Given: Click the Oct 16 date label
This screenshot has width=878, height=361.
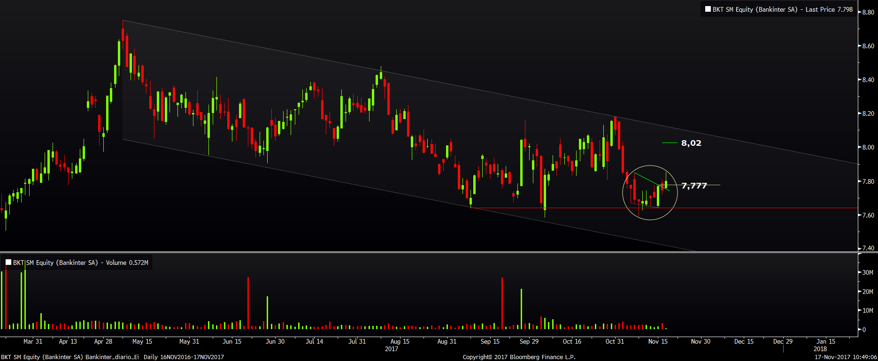Looking at the screenshot, I should tap(572, 341).
